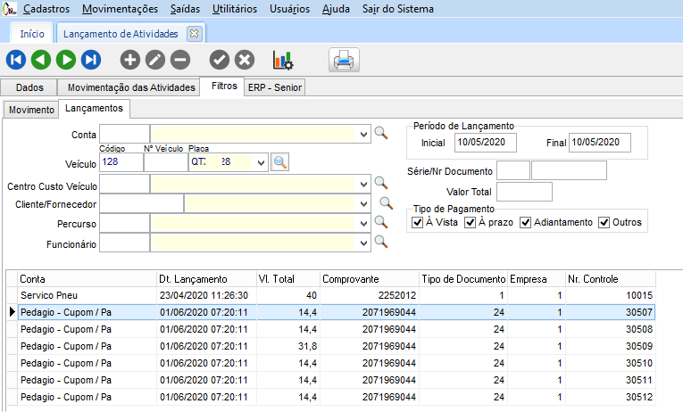The width and height of the screenshot is (683, 412).
Task: Click Sair do Sistema menu item
Action: tap(398, 9)
